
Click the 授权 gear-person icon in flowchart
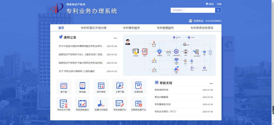click(x=185, y=52)
